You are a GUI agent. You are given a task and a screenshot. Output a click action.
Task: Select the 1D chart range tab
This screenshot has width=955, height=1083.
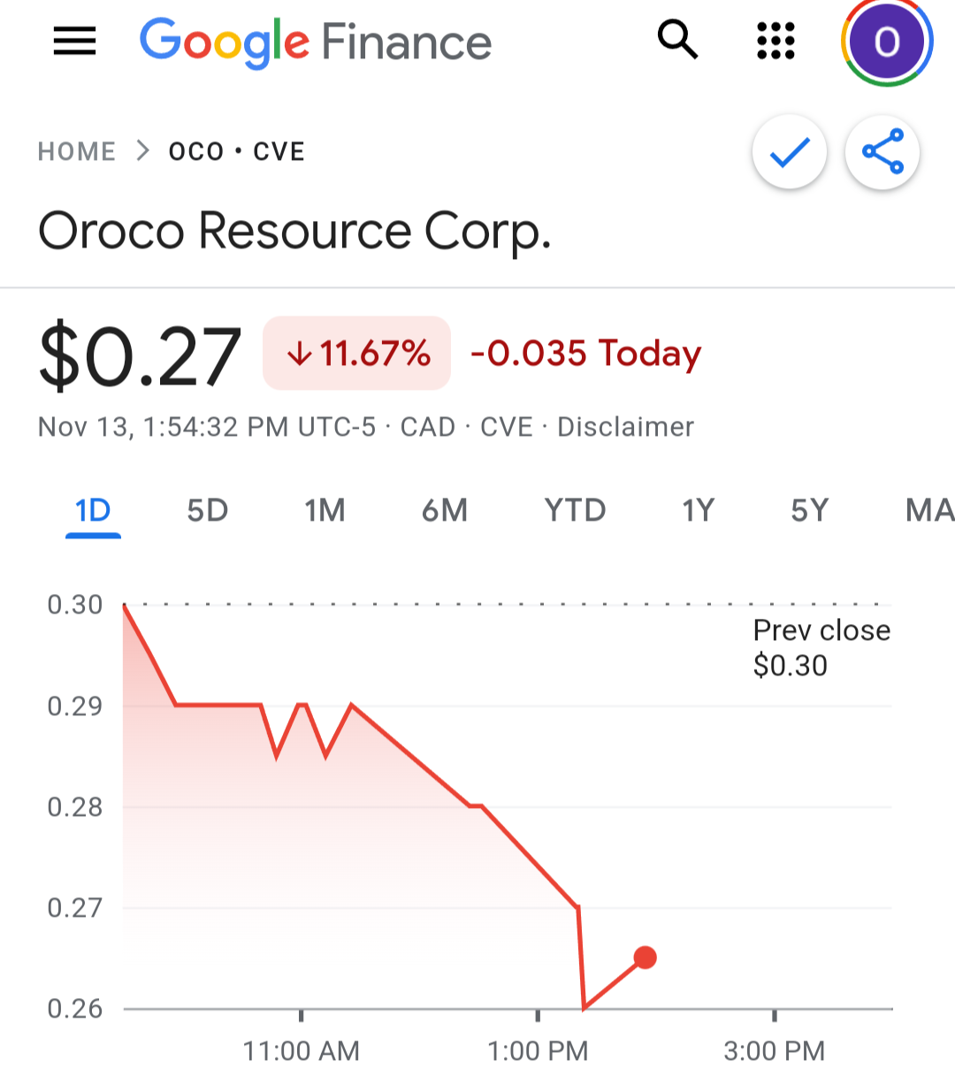point(93,511)
